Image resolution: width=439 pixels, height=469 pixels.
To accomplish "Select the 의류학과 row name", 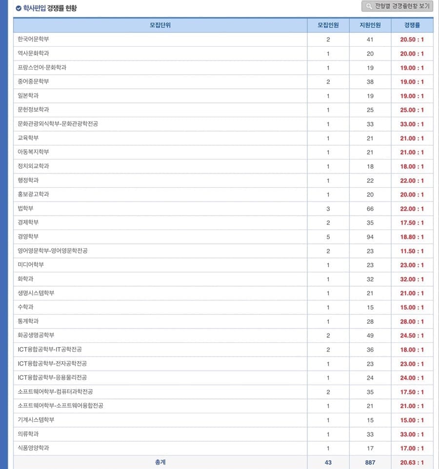I will pyautogui.click(x=28, y=434).
